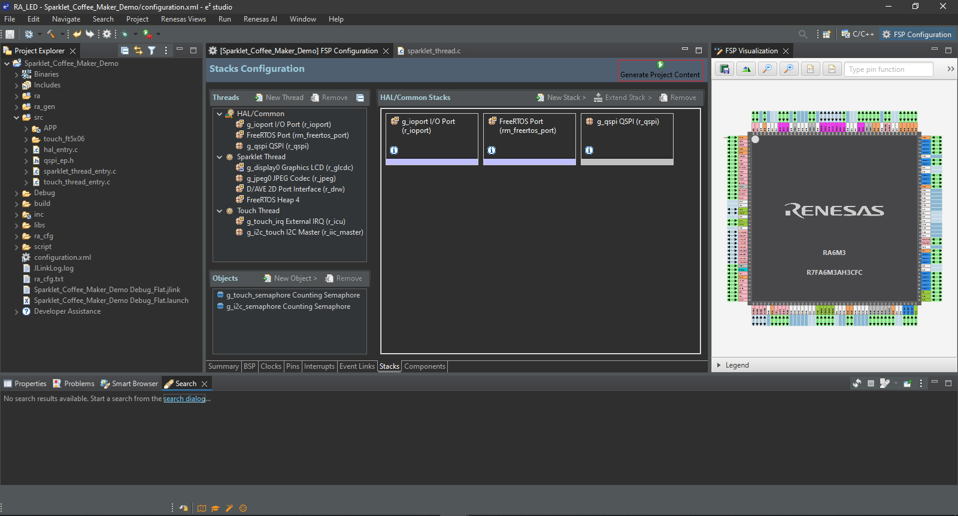Open the New Stack dropdown menu

pyautogui.click(x=561, y=98)
